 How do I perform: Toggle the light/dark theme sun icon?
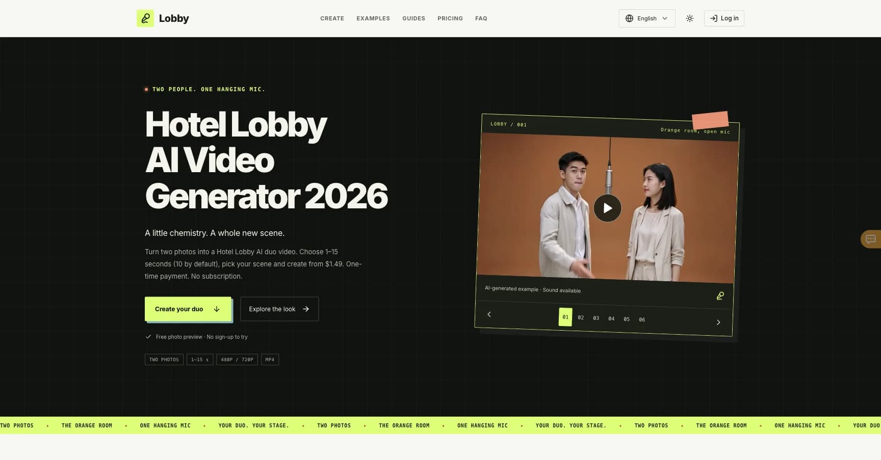tap(690, 18)
